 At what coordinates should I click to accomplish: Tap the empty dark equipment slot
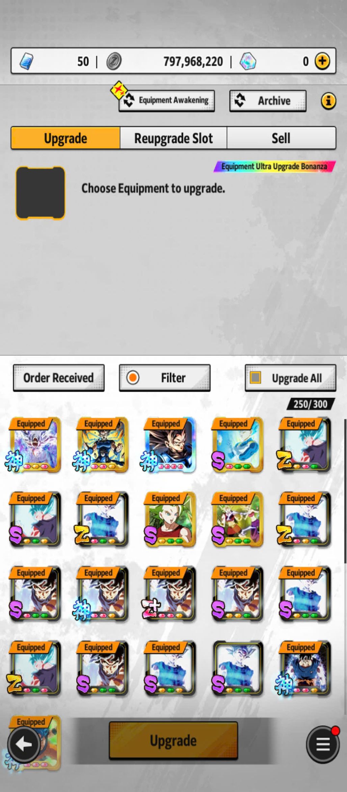41,193
